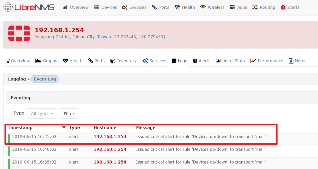This screenshot has width=318, height=169.
Task: Click the Alert Stats bar chart icon
Action: [x=219, y=61]
